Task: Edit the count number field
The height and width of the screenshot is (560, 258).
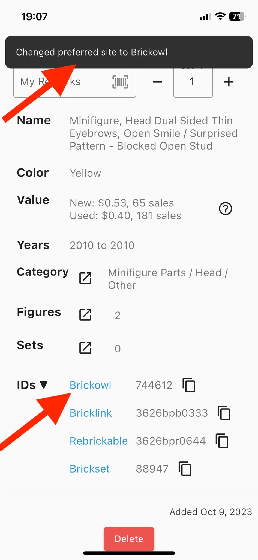Action: (x=193, y=82)
